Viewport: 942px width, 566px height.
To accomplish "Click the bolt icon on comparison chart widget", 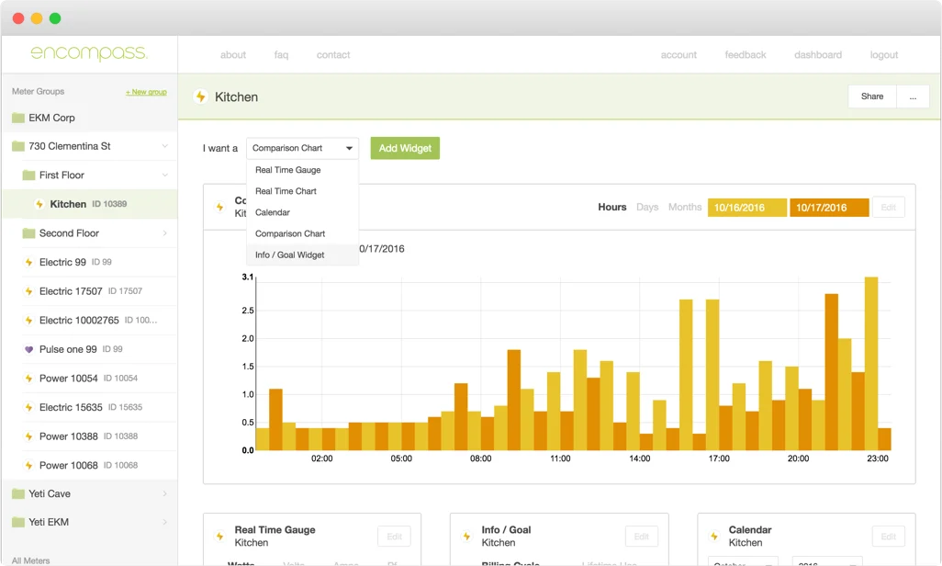I will (219, 207).
